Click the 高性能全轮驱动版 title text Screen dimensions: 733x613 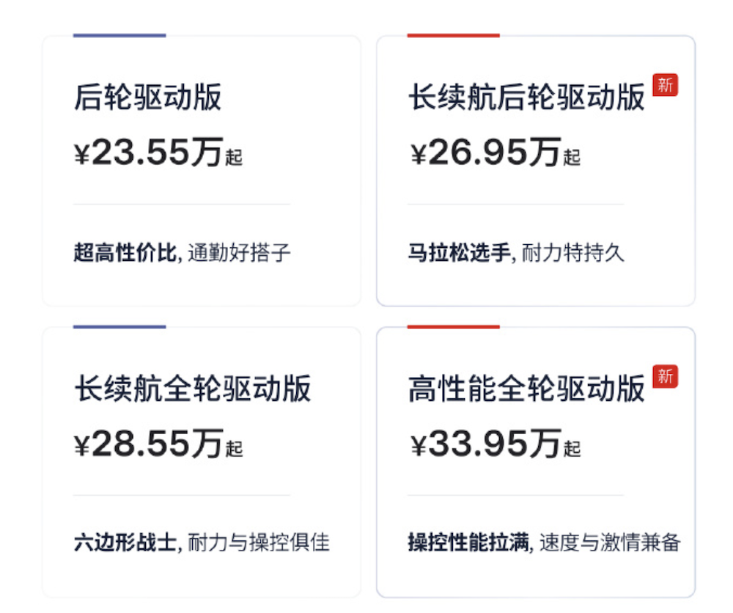point(525,387)
